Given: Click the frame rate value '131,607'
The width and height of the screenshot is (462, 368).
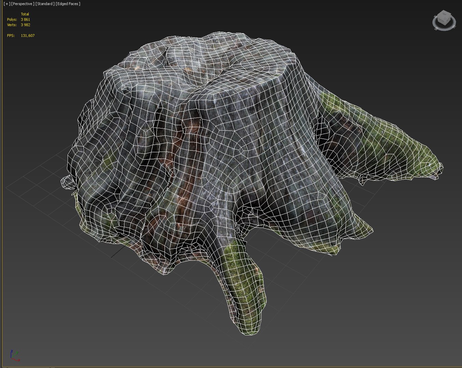Looking at the screenshot, I should pyautogui.click(x=28, y=35).
